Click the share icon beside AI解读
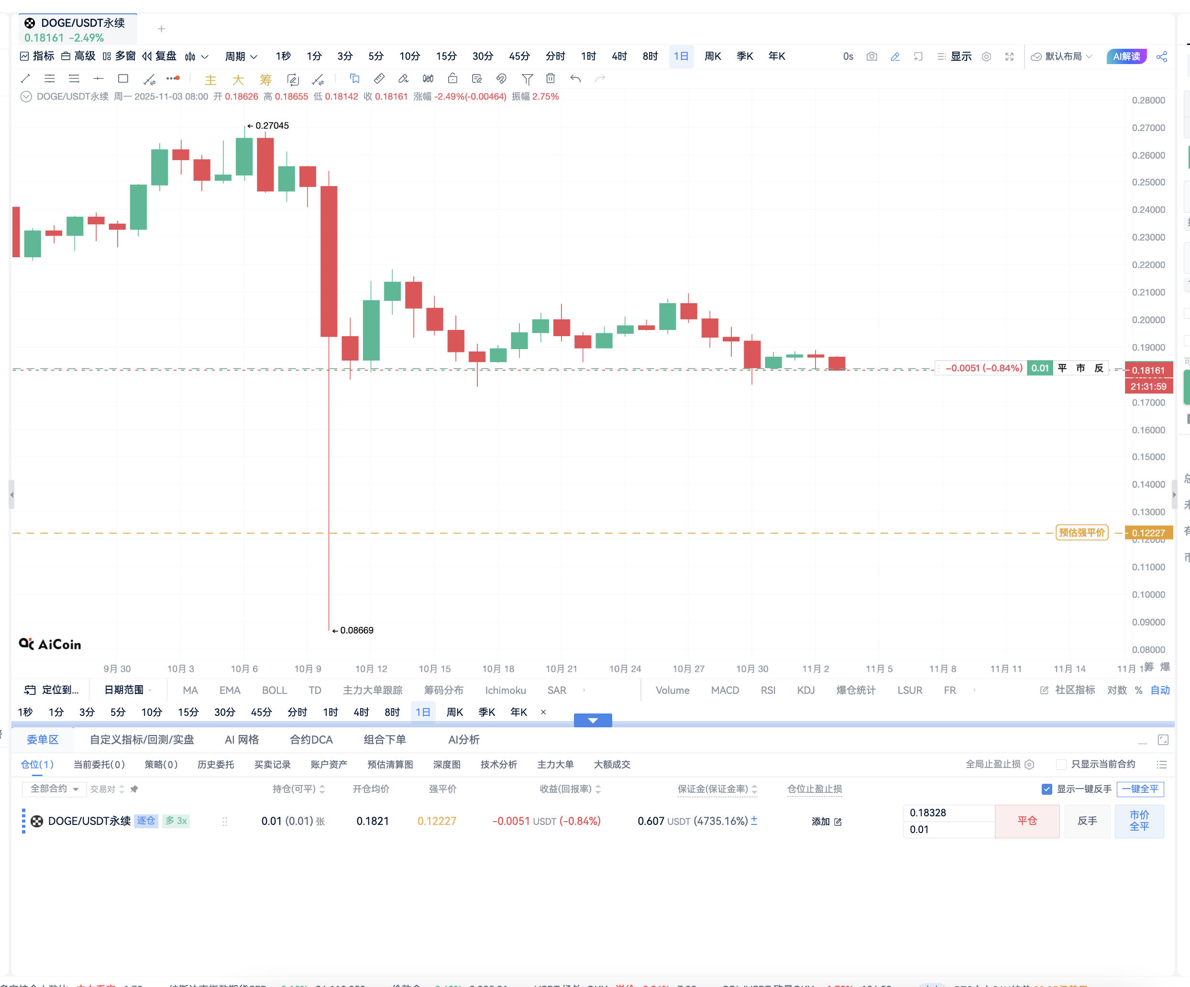The image size is (1190, 987). (x=1162, y=56)
